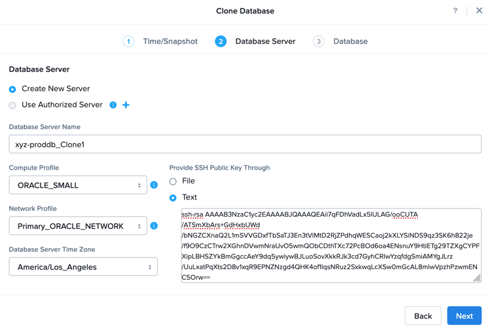The height and width of the screenshot is (330, 490).
Task: Click the Database Server section heading
Action: 39,70
